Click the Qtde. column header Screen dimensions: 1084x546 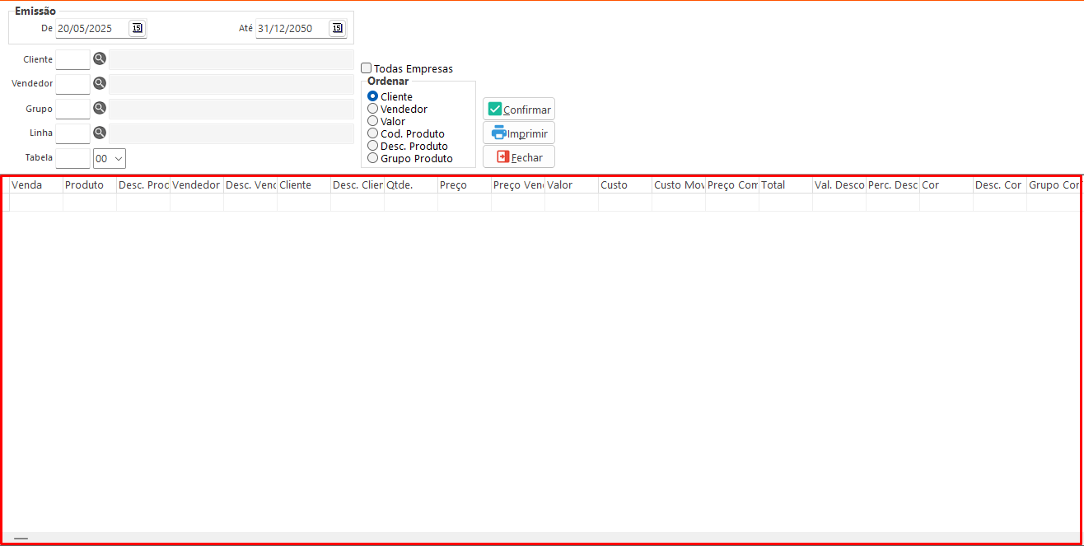tap(410, 185)
